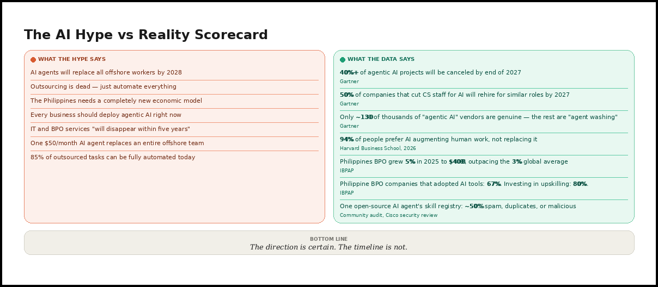This screenshot has height=287, width=658.
Task: Click the "Outsourcing is dead" claim
Action: tap(103, 86)
